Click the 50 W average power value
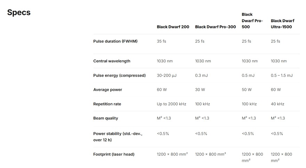Screen dimensions: 306x168 point(247,90)
